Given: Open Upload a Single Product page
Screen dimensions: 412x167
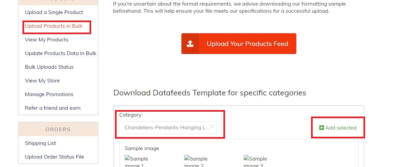Looking at the screenshot, I should (54, 12).
